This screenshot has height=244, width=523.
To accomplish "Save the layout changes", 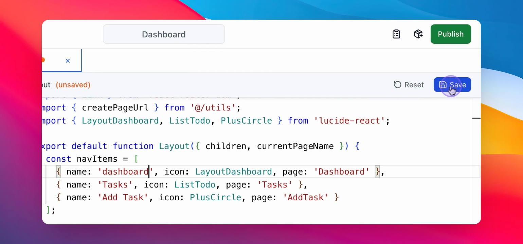I will click(x=452, y=85).
